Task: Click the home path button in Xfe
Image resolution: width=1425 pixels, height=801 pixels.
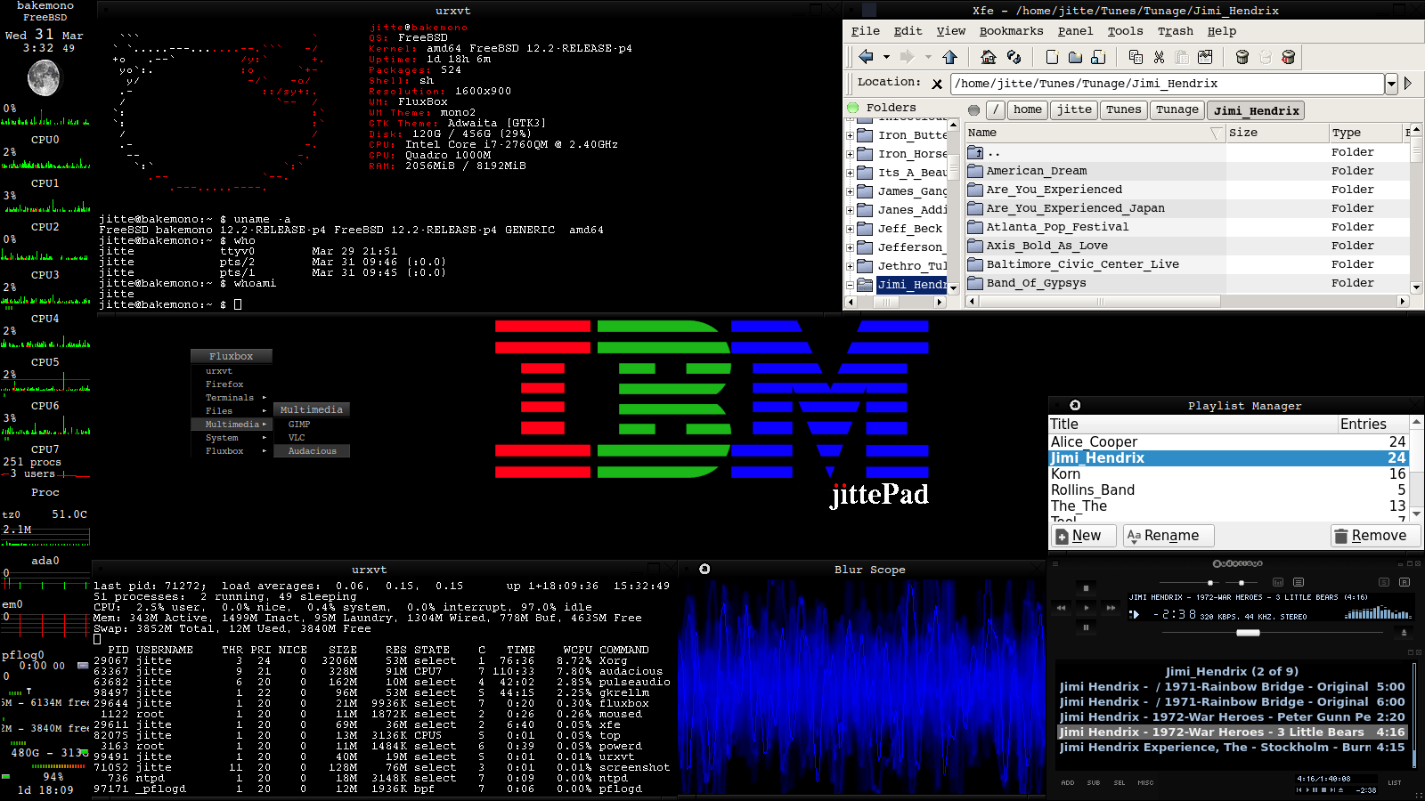Action: coord(1027,109)
